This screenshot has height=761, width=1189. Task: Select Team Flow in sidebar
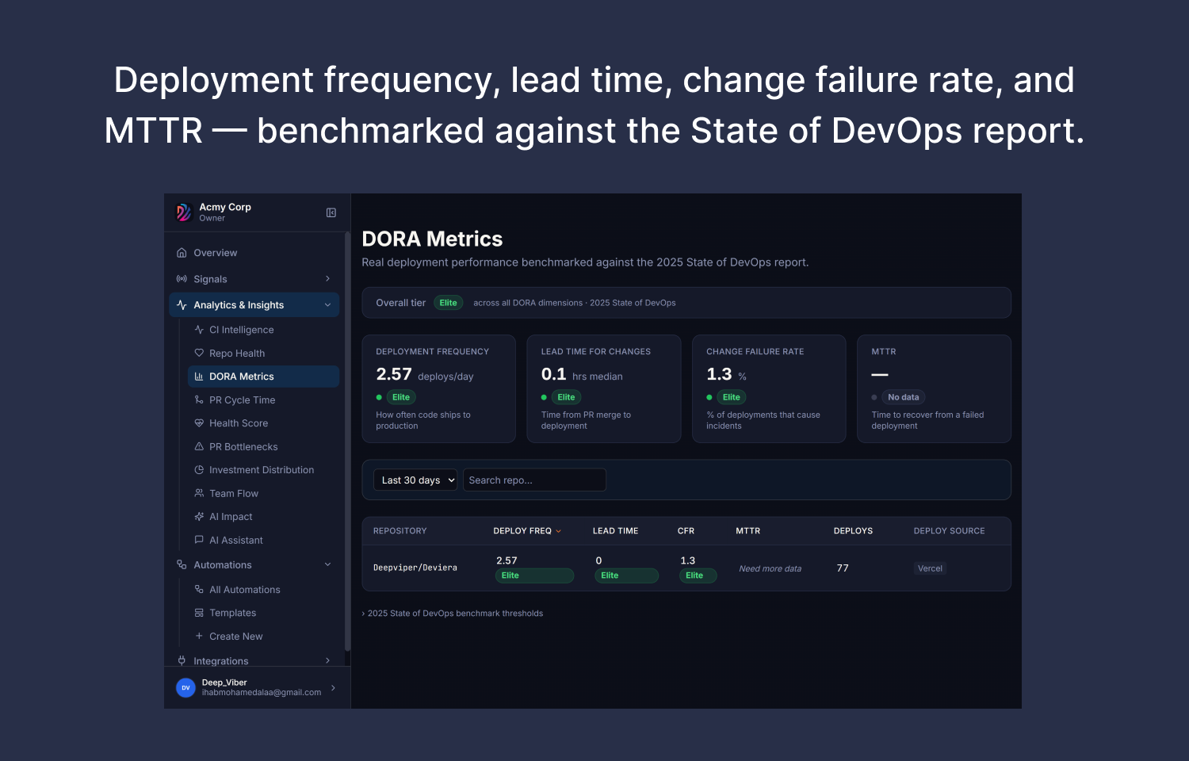263,493
